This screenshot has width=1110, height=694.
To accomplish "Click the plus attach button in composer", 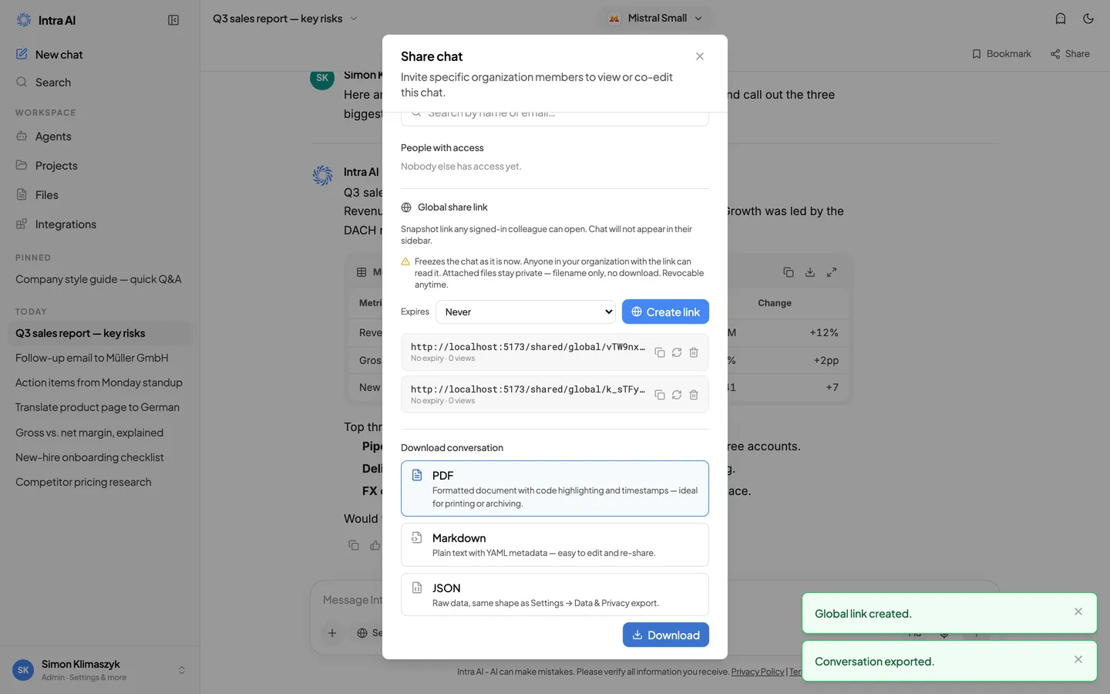I will [332, 633].
